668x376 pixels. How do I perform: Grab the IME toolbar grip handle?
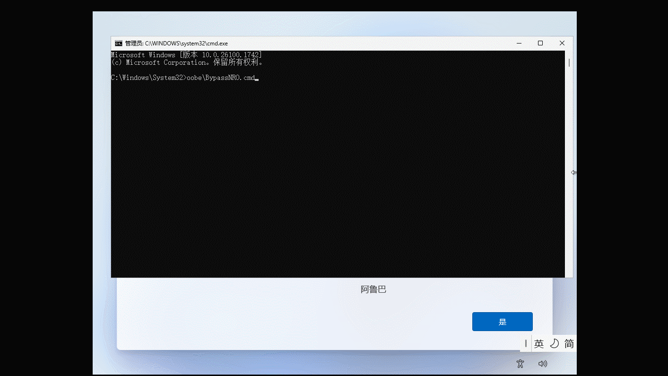tap(526, 343)
